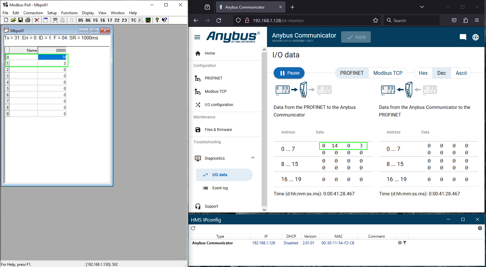Switch data format to Ascii
The width and height of the screenshot is (486, 267).
461,73
